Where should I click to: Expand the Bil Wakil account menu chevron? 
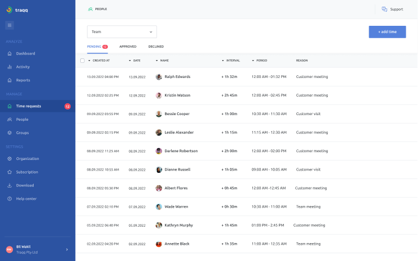pos(67,249)
